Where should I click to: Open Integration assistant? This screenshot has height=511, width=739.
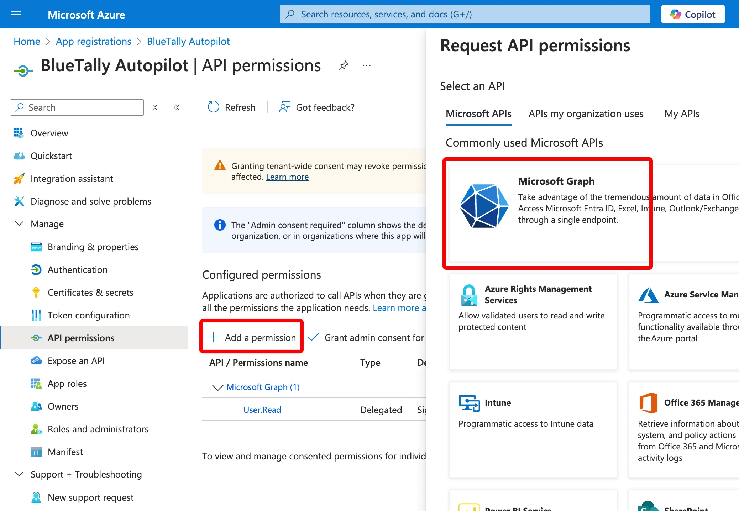pos(72,179)
